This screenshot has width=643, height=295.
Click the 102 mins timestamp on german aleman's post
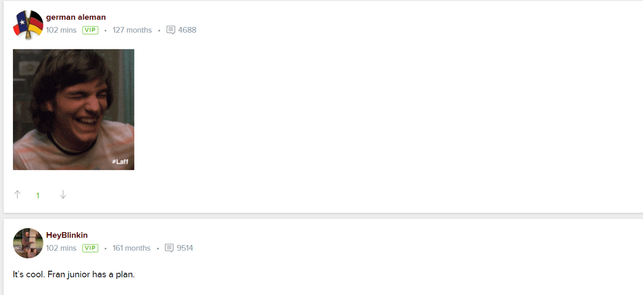[61, 30]
